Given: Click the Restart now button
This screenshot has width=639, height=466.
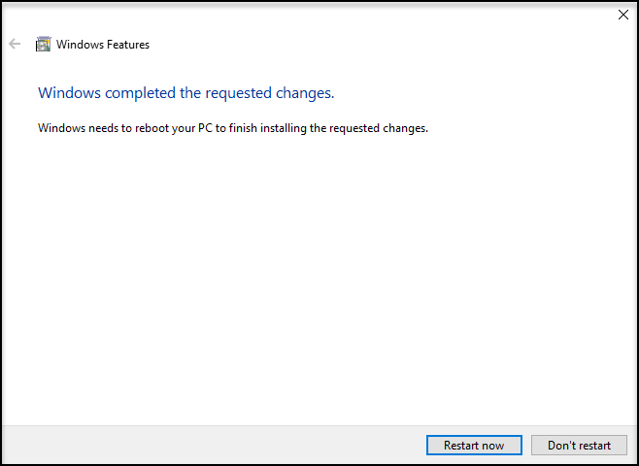Looking at the screenshot, I should click(474, 446).
